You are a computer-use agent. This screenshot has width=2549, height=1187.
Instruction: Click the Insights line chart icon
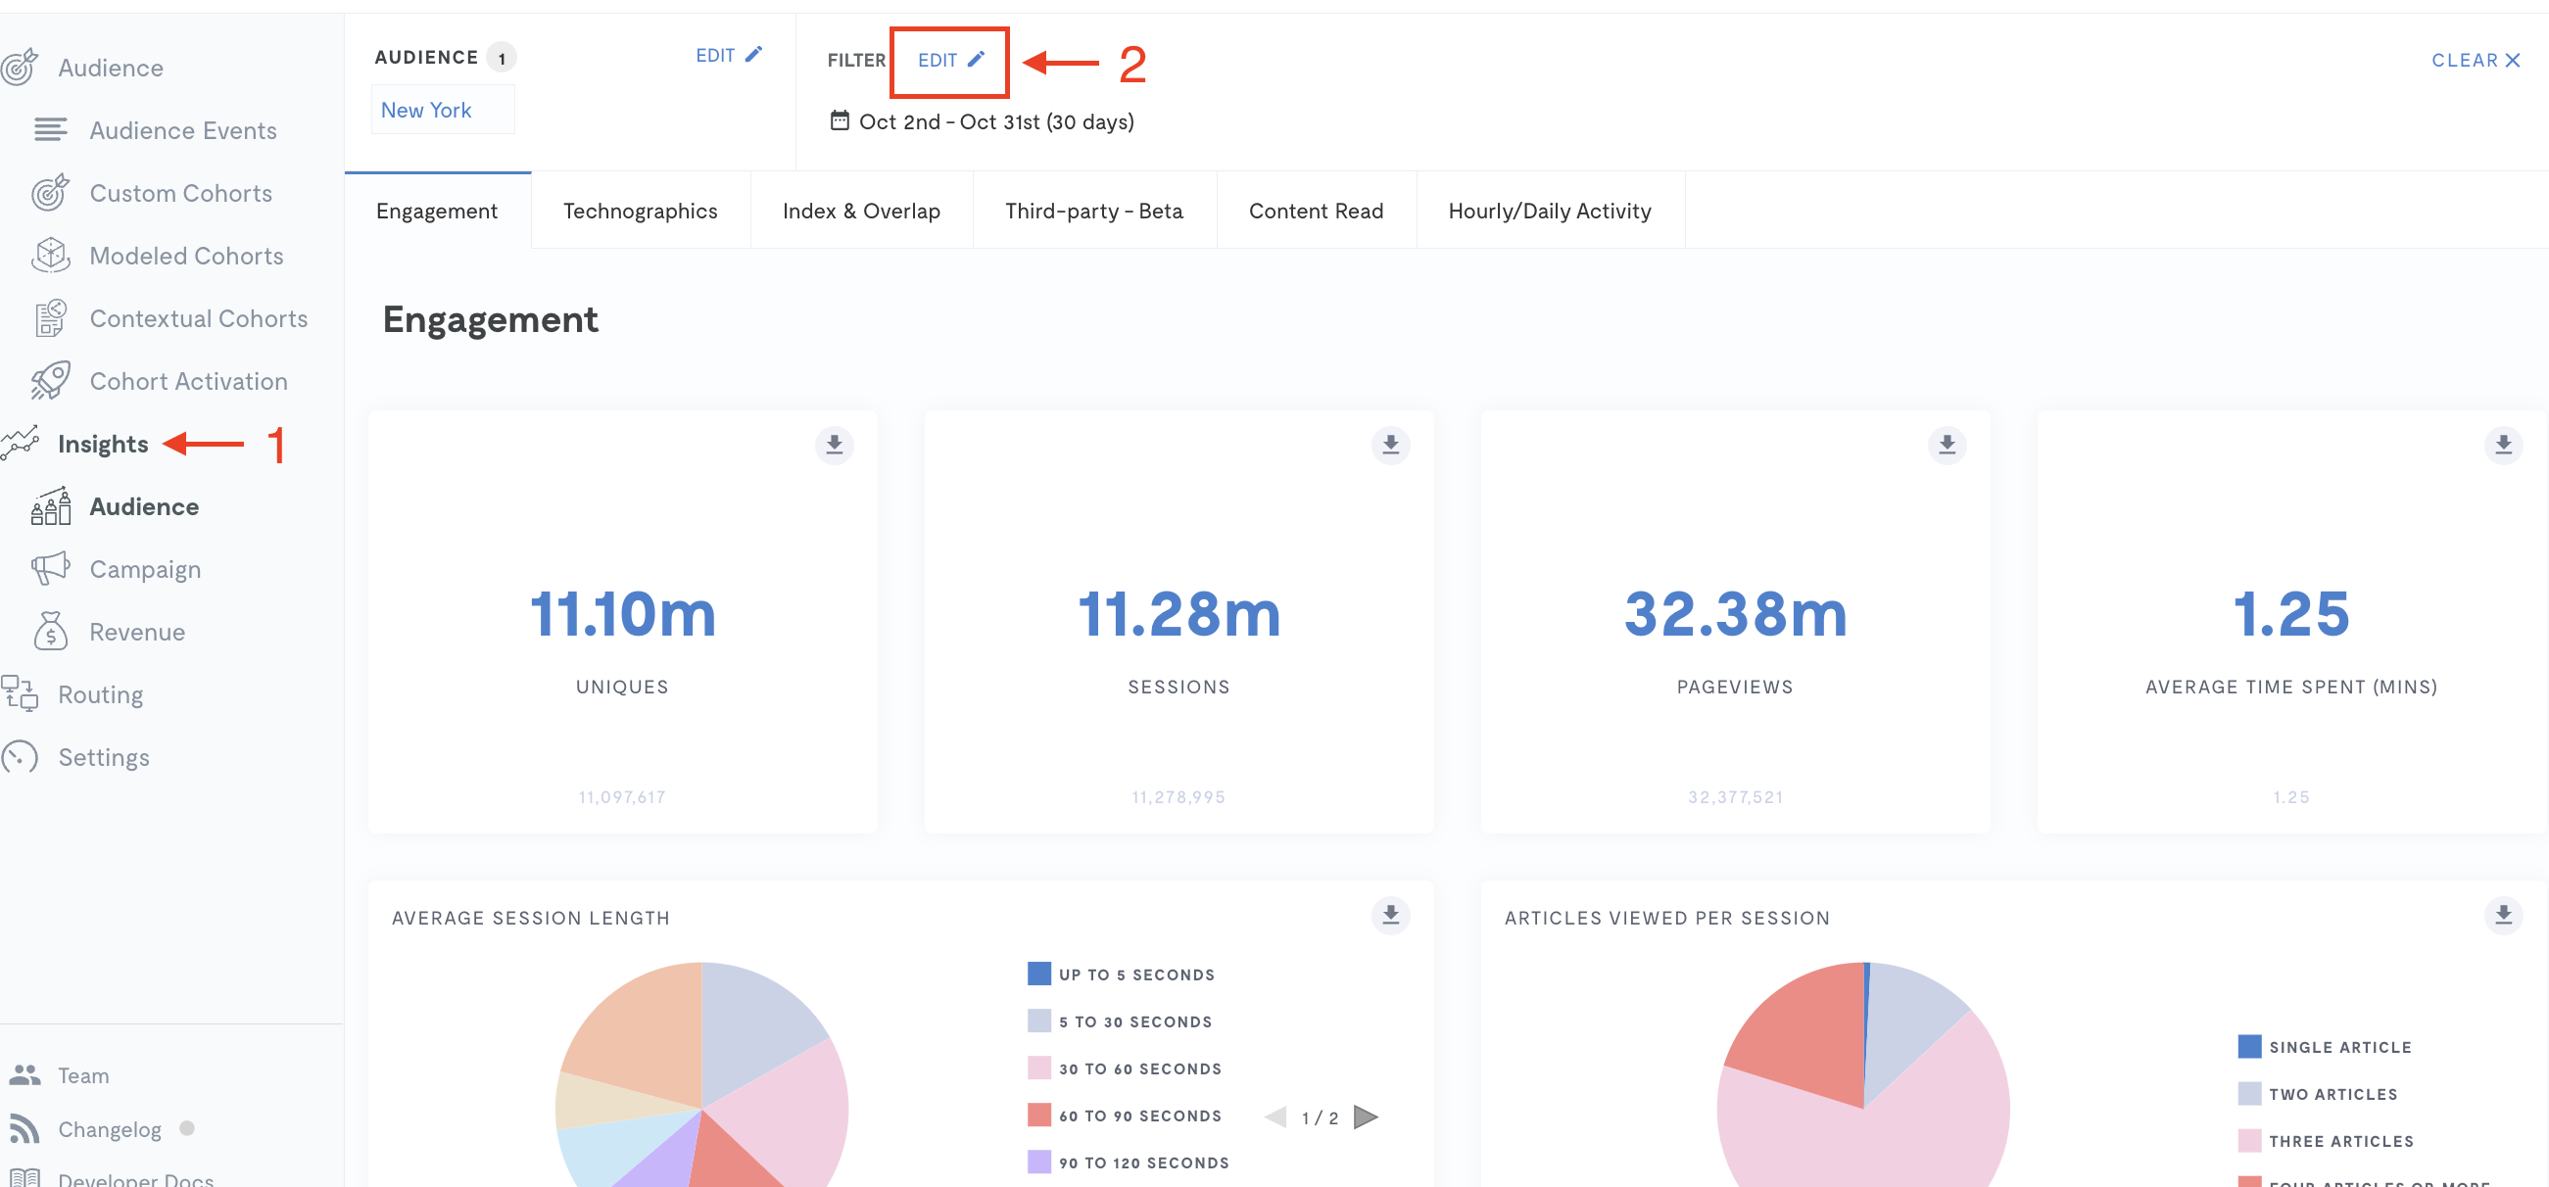point(20,443)
